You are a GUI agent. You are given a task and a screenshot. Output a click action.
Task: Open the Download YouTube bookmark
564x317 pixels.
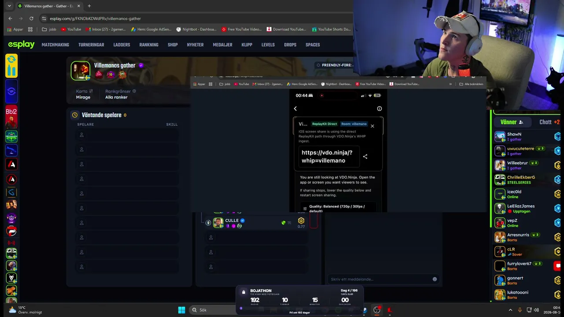(286, 29)
